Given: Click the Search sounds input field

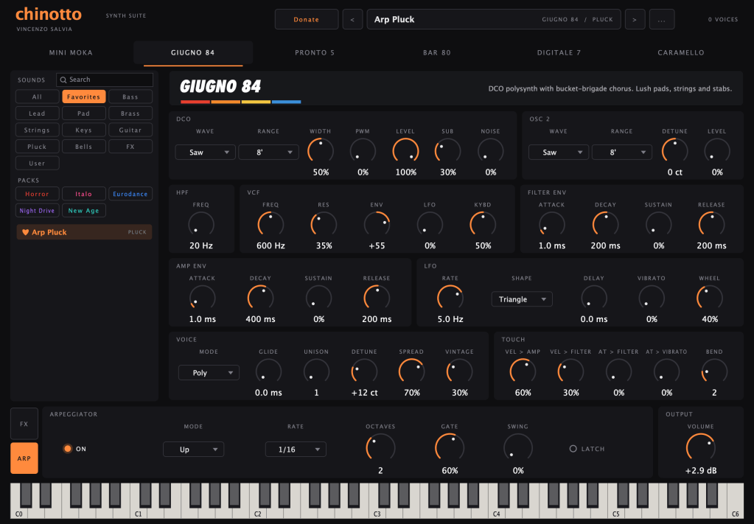Looking at the screenshot, I should [x=105, y=80].
